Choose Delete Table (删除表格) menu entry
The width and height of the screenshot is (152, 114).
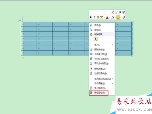(102, 50)
